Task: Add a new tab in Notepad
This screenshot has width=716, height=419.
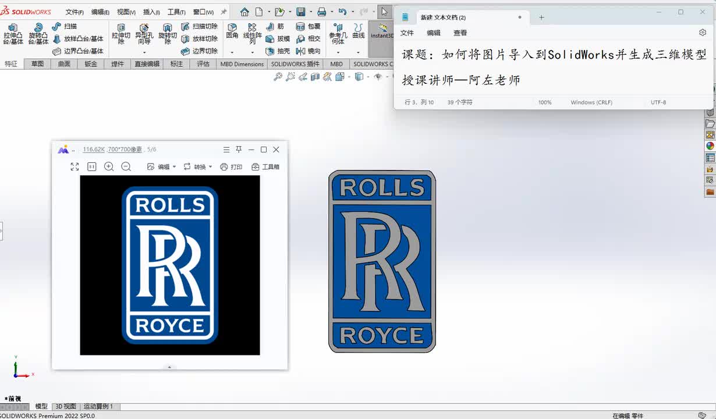Action: 541,17
